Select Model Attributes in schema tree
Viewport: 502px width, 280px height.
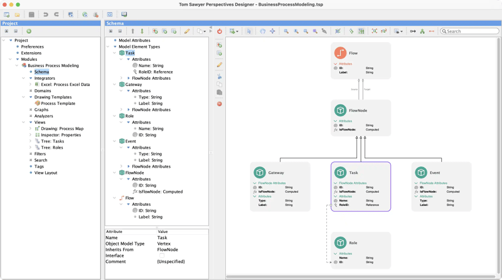134,40
